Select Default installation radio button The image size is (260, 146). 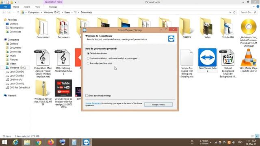click(88, 54)
